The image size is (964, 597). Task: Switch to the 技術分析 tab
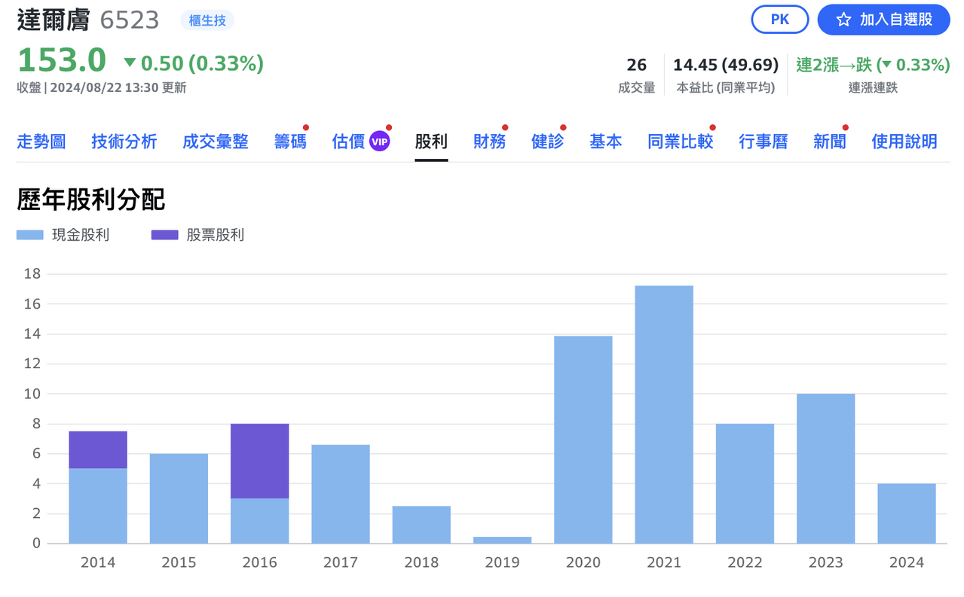[x=124, y=141]
